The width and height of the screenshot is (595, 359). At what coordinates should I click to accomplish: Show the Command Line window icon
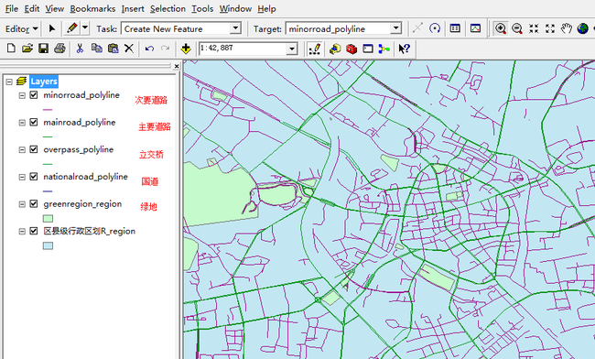tap(368, 49)
